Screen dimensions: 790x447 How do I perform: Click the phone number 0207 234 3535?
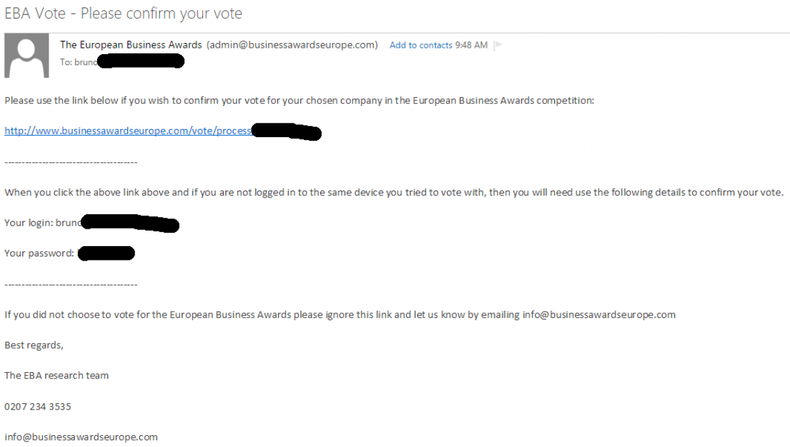[38, 407]
